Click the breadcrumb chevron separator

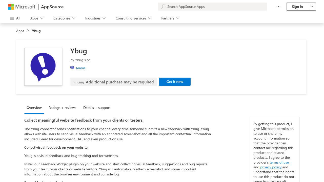point(28,31)
